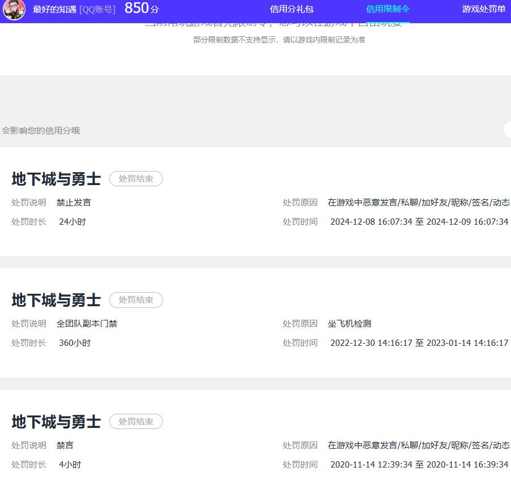Viewport: 511px width, 480px height.
Task: Click the white circular control on the right edge
Action: [x=508, y=130]
